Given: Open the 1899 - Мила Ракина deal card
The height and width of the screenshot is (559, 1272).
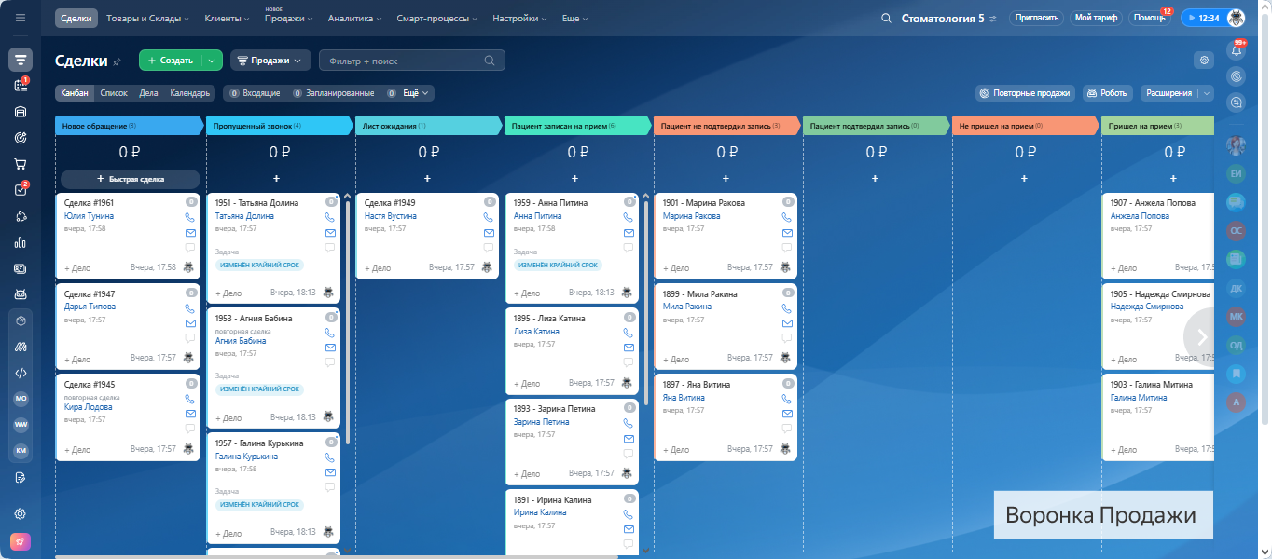Looking at the screenshot, I should tap(726, 326).
